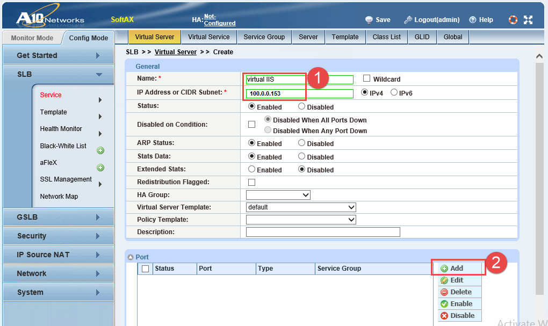Click the scrollbar up arrow

(539, 56)
